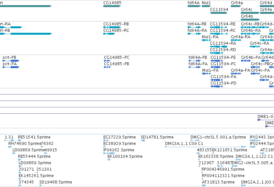This screenshot has height=187, width=274.
Task: Select the EK121651.5prime EST label
Action: pos(230,150)
